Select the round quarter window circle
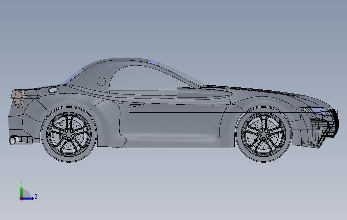Image resolution: width=347 pixels, height=220 pixels. point(101,81)
